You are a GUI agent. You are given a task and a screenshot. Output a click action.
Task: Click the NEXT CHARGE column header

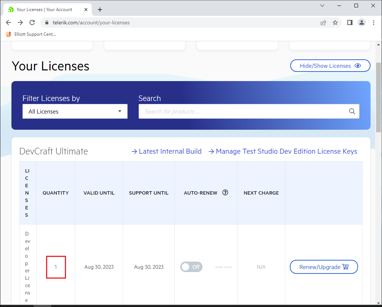click(261, 193)
